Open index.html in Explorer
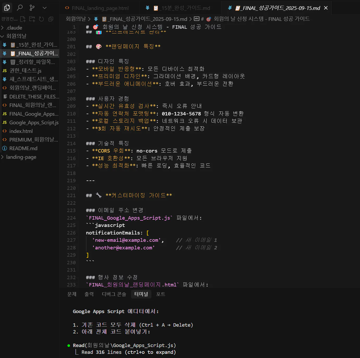360x358 pixels. (29, 131)
